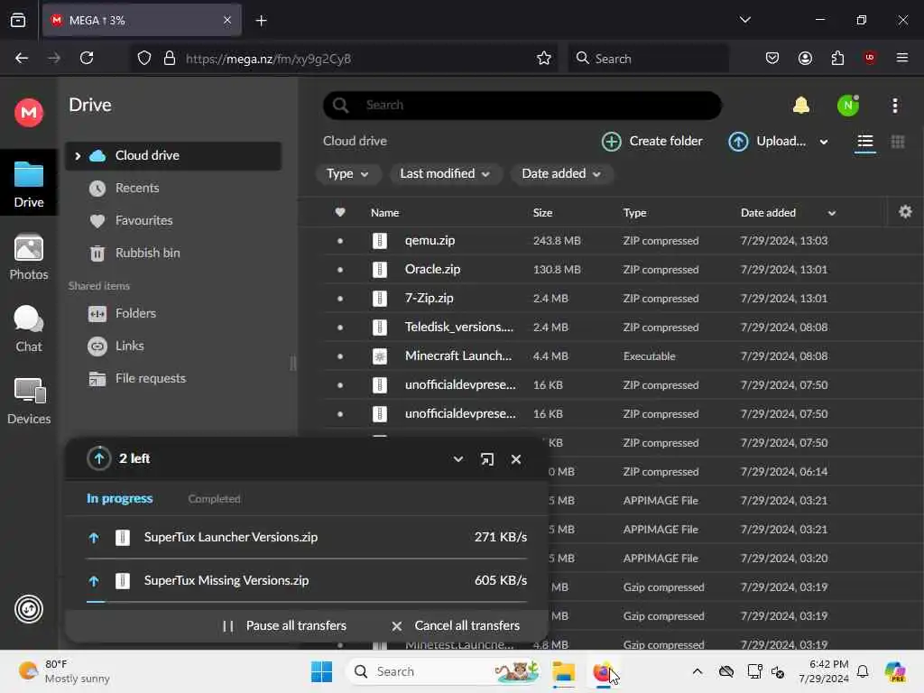Viewport: 924px width, 693px height.
Task: Toggle favourite dot for 7-Zip.zip
Action: point(340,299)
